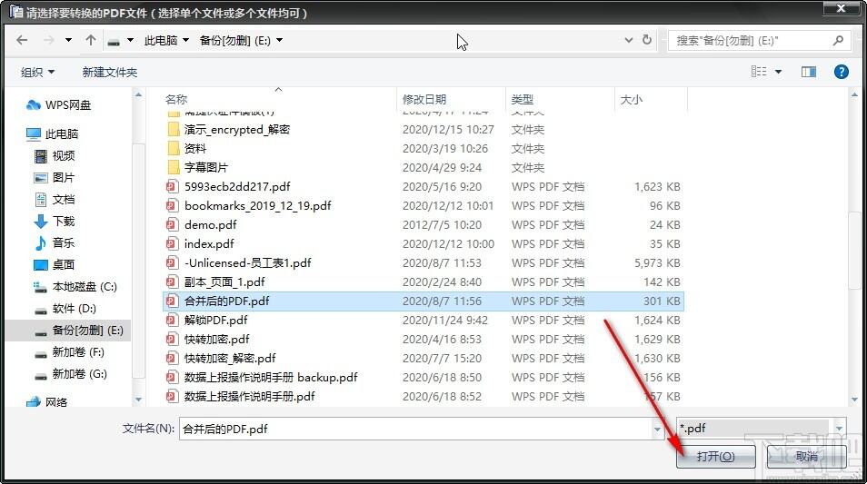Open recent locations dropdown arrow
Viewport: 867px width, 484px height.
pos(68,40)
